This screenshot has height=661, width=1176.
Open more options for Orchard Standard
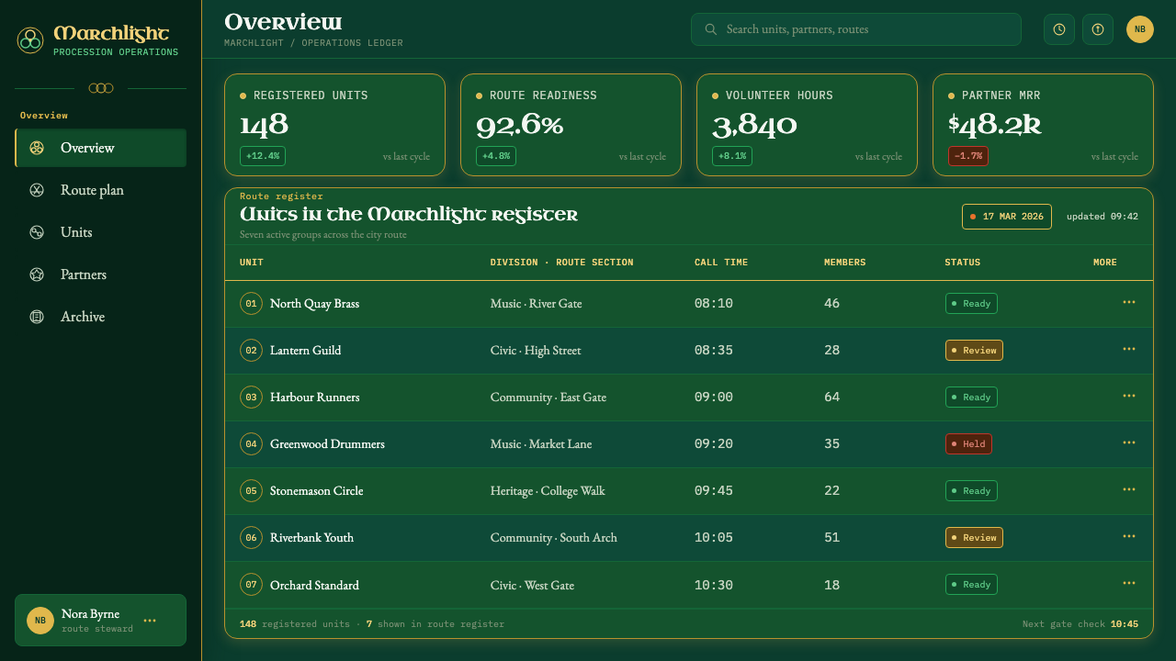[1129, 583]
